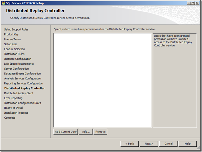Click the description text about granted permissions
The height and width of the screenshot is (152, 202).
pos(173,41)
